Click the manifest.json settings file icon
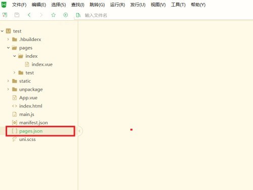The width and height of the screenshot is (253, 190). 15,123
